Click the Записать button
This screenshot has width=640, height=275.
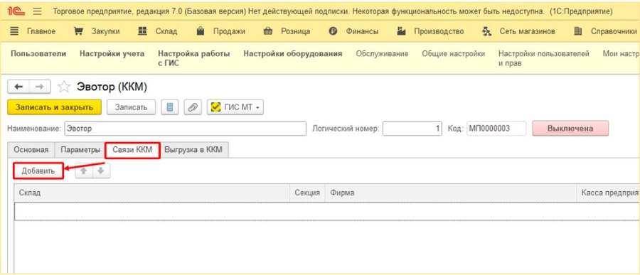coord(131,107)
